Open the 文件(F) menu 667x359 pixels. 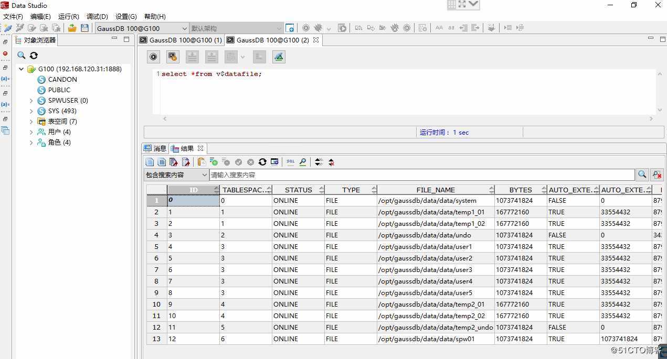(13, 17)
